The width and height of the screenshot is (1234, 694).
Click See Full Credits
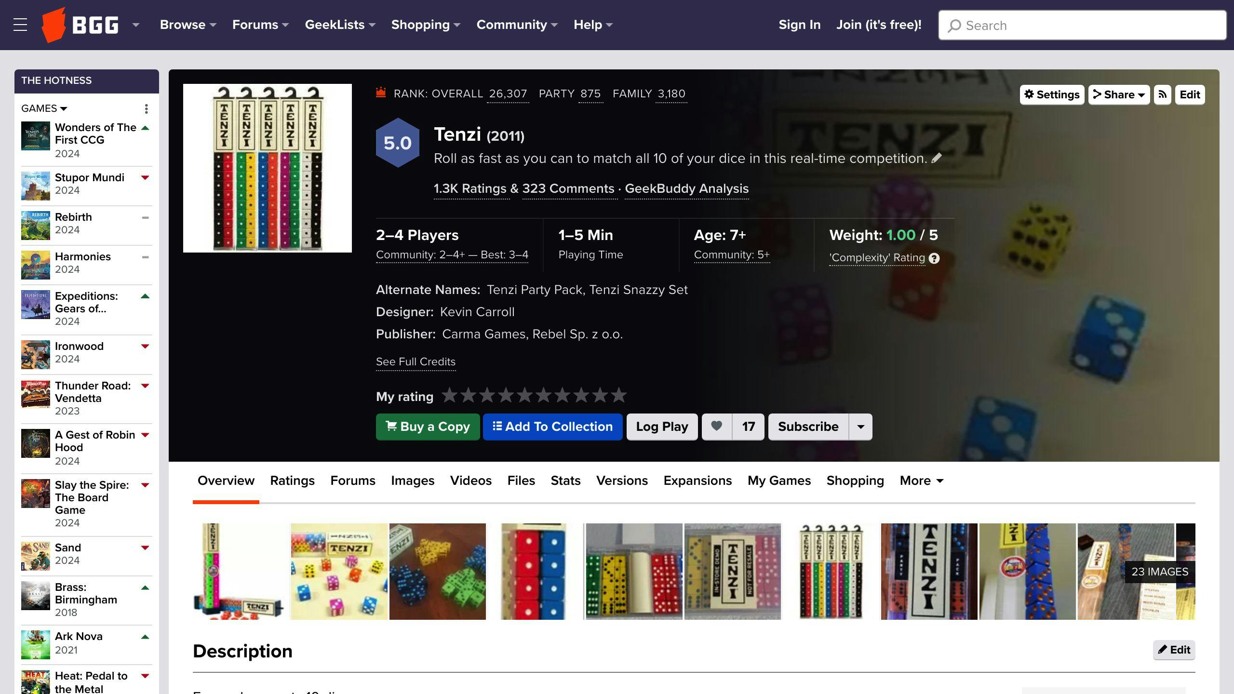416,361
